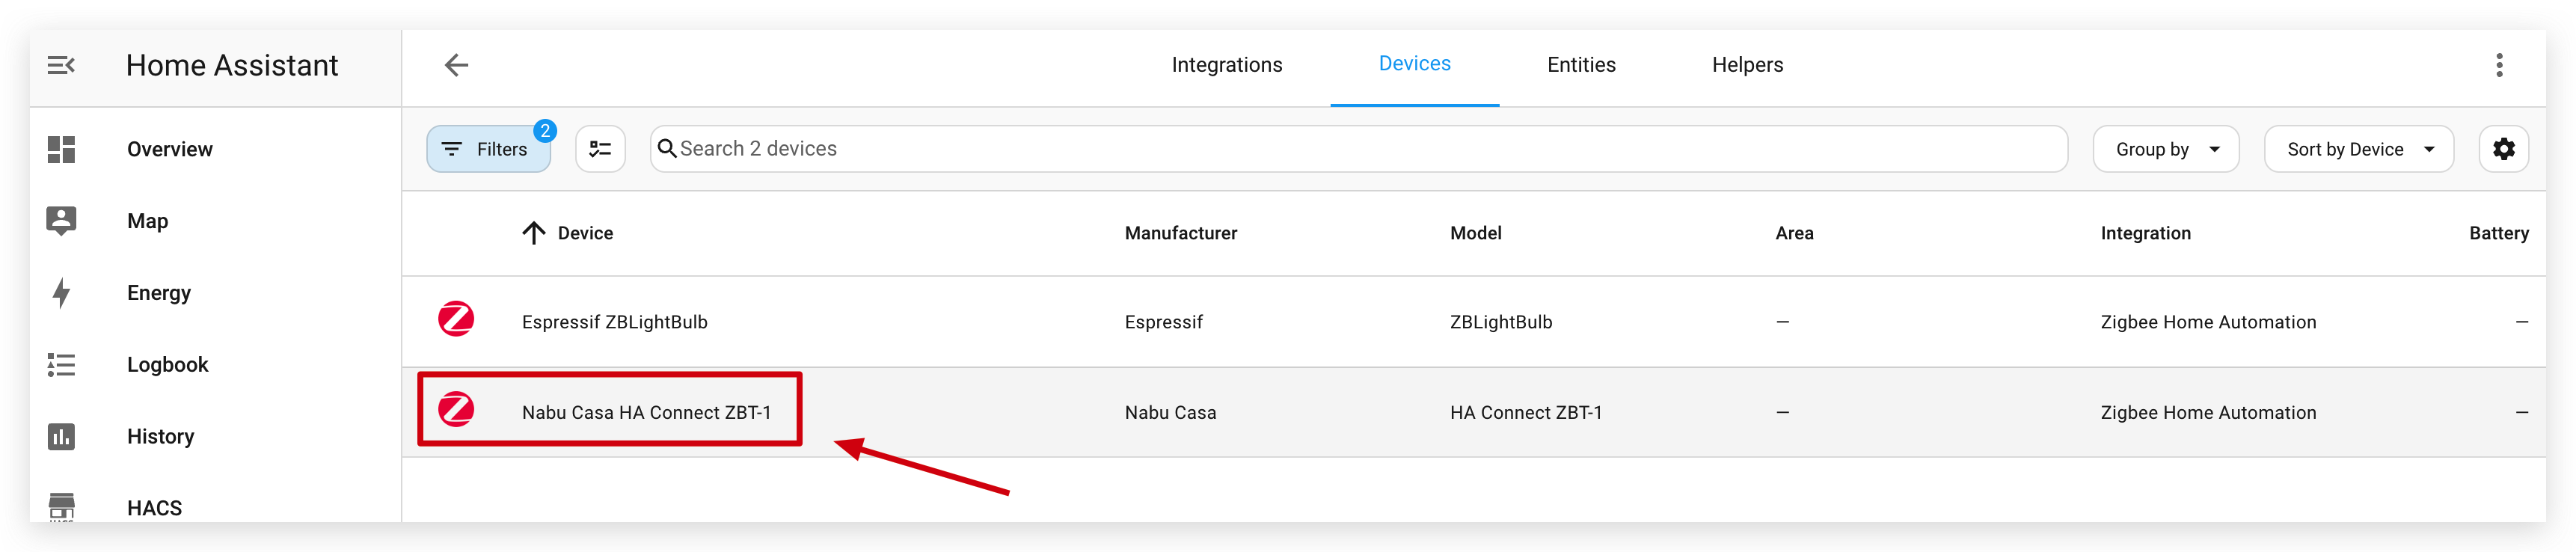2576x552 pixels.
Task: Sort by the Manufacturer column header
Action: coord(1180,234)
